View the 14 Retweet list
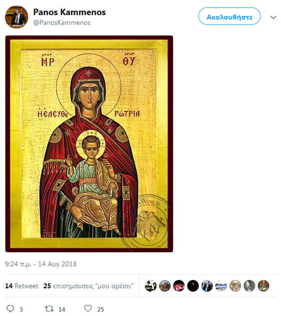This screenshot has height=316, width=281. pyautogui.click(x=22, y=286)
